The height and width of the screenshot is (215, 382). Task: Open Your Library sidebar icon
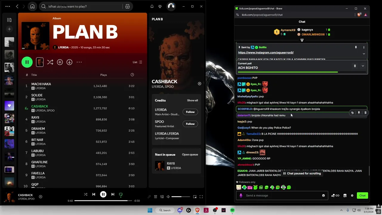coord(9,20)
